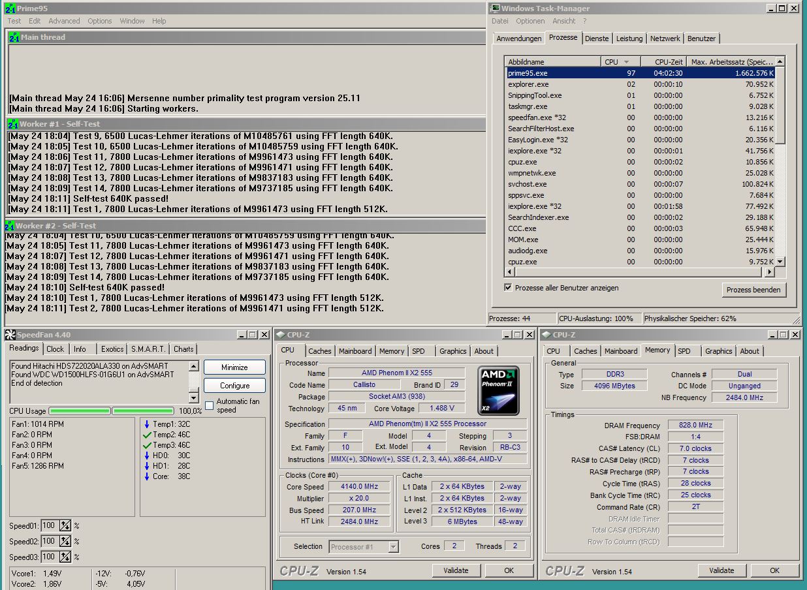Open the Advanced menu in Prime95
807x590 pixels.
[64, 21]
